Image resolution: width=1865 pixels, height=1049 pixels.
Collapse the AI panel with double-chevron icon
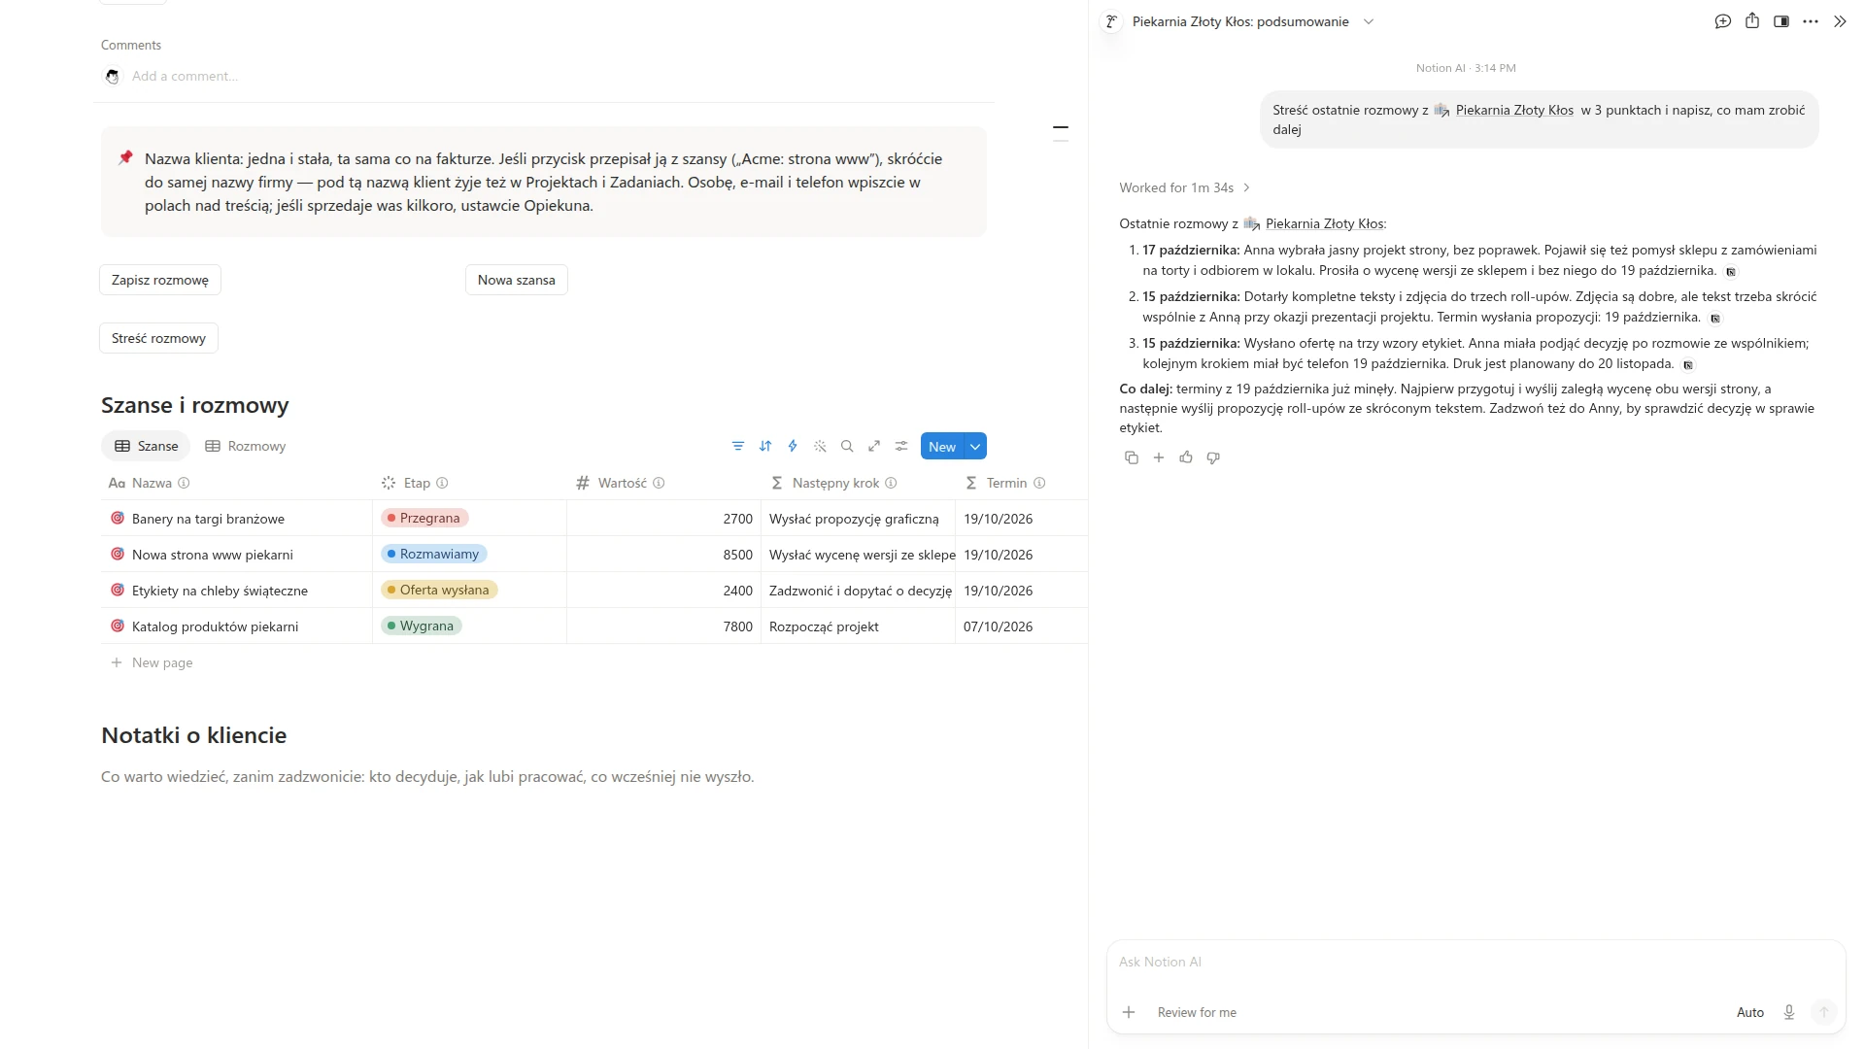point(1839,21)
